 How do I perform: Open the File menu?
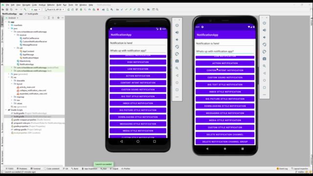(x=7, y=5)
